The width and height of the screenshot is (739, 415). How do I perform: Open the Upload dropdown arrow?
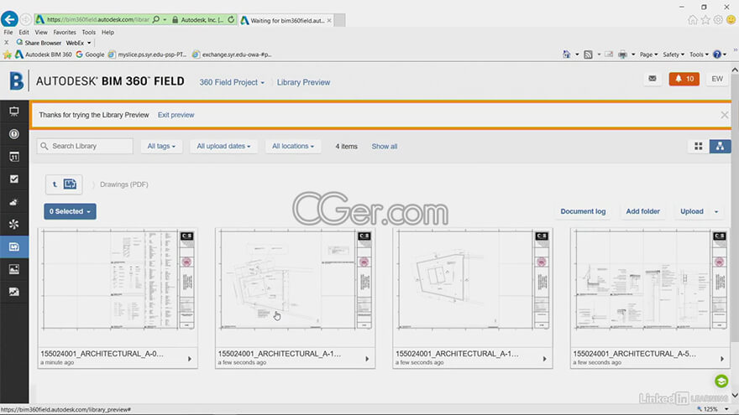coord(716,212)
